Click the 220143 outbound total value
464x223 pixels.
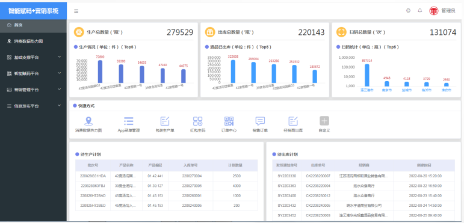click(311, 32)
